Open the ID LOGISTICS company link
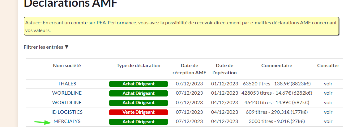The width and height of the screenshot is (350, 127). click(67, 112)
